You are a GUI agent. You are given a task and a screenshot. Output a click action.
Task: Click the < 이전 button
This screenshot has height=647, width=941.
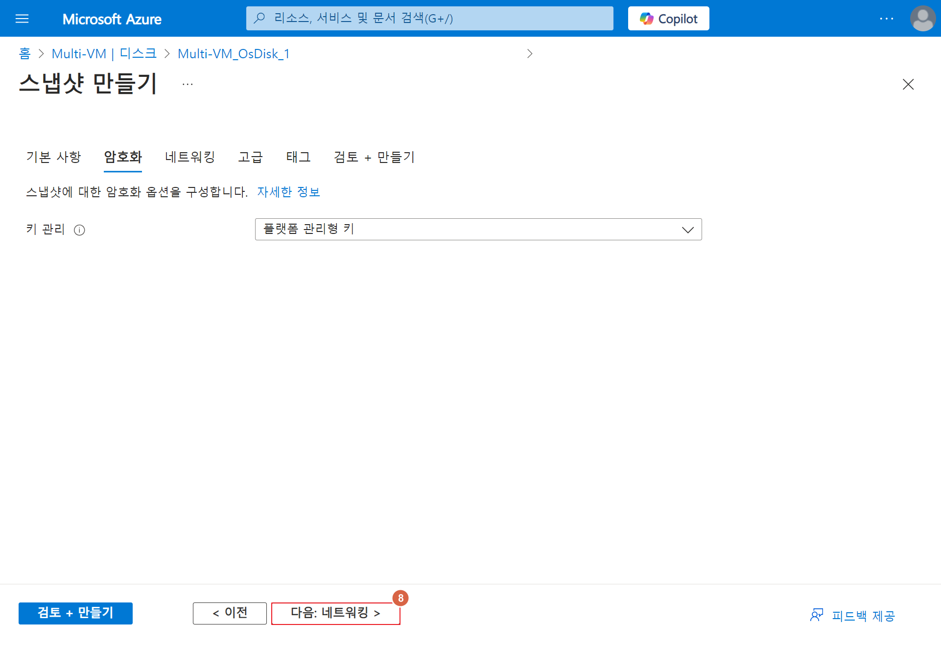pyautogui.click(x=230, y=613)
